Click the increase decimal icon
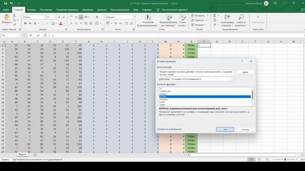 pyautogui.click(x=127, y=23)
